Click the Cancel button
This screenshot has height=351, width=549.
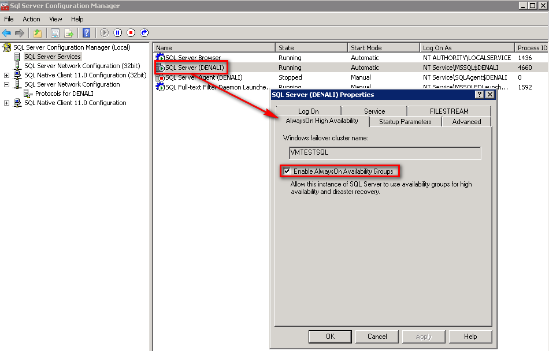[x=377, y=337]
